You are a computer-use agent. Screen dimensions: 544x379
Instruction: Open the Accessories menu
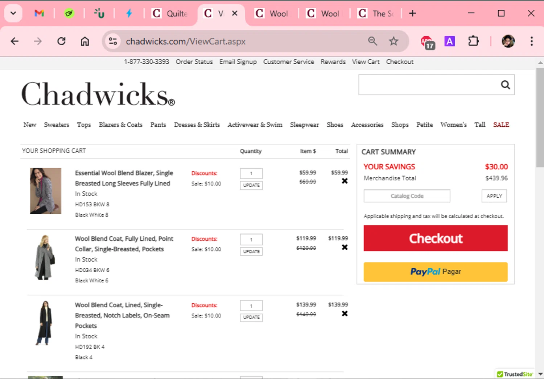coord(367,125)
